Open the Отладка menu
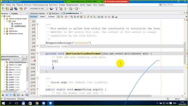Viewport: 188px width, 106px height. coord(62,5)
